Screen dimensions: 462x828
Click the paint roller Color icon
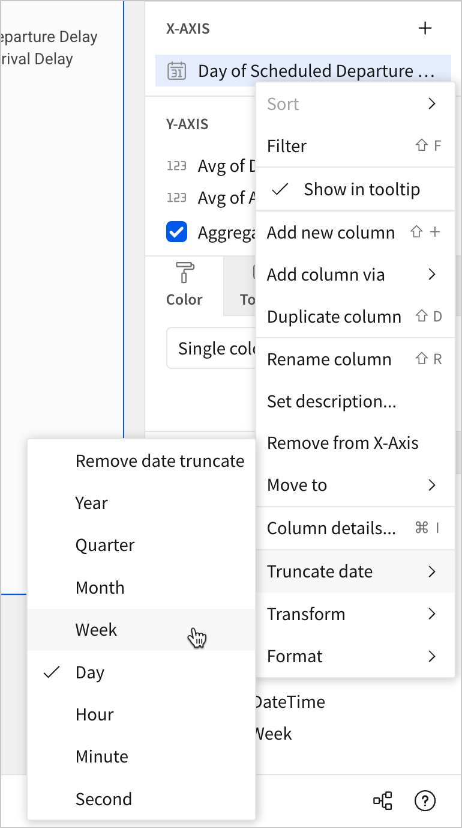point(184,272)
